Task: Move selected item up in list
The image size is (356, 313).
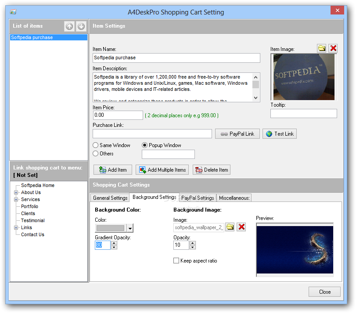Action: point(69,26)
